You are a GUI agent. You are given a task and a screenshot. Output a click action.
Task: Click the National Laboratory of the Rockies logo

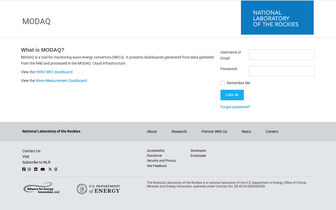(277, 18)
